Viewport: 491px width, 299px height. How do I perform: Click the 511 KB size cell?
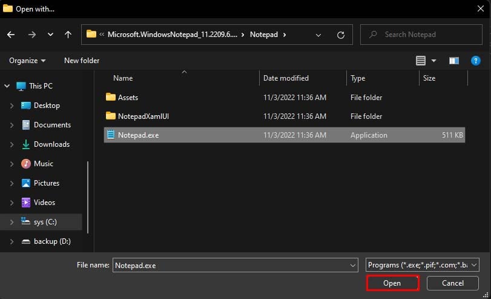tap(452, 135)
